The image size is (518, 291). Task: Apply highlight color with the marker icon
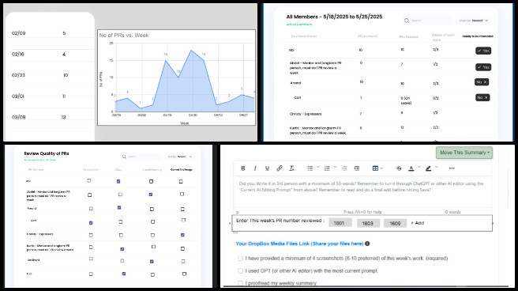click(x=428, y=168)
